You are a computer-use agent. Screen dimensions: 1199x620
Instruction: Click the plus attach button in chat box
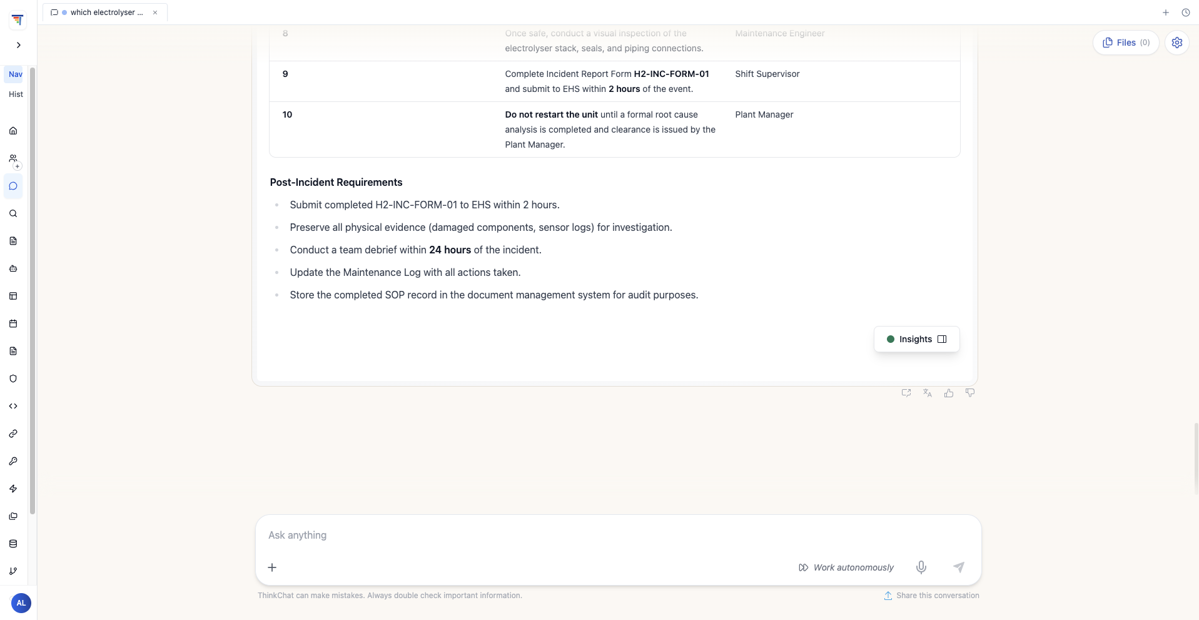click(272, 567)
